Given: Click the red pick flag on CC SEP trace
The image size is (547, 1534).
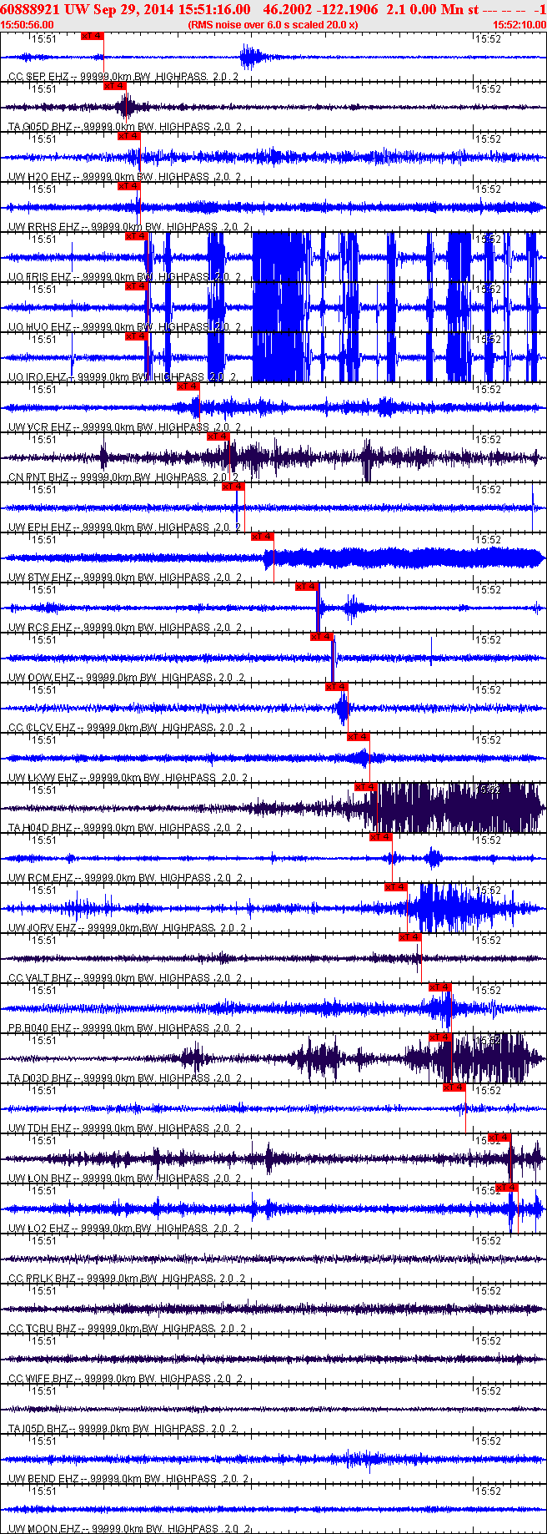Looking at the screenshot, I should click(93, 36).
